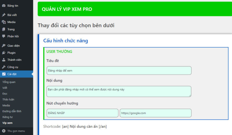232x135 pixels.
Task: Open Tổng quan settings submenu
Action: pos(9,82)
